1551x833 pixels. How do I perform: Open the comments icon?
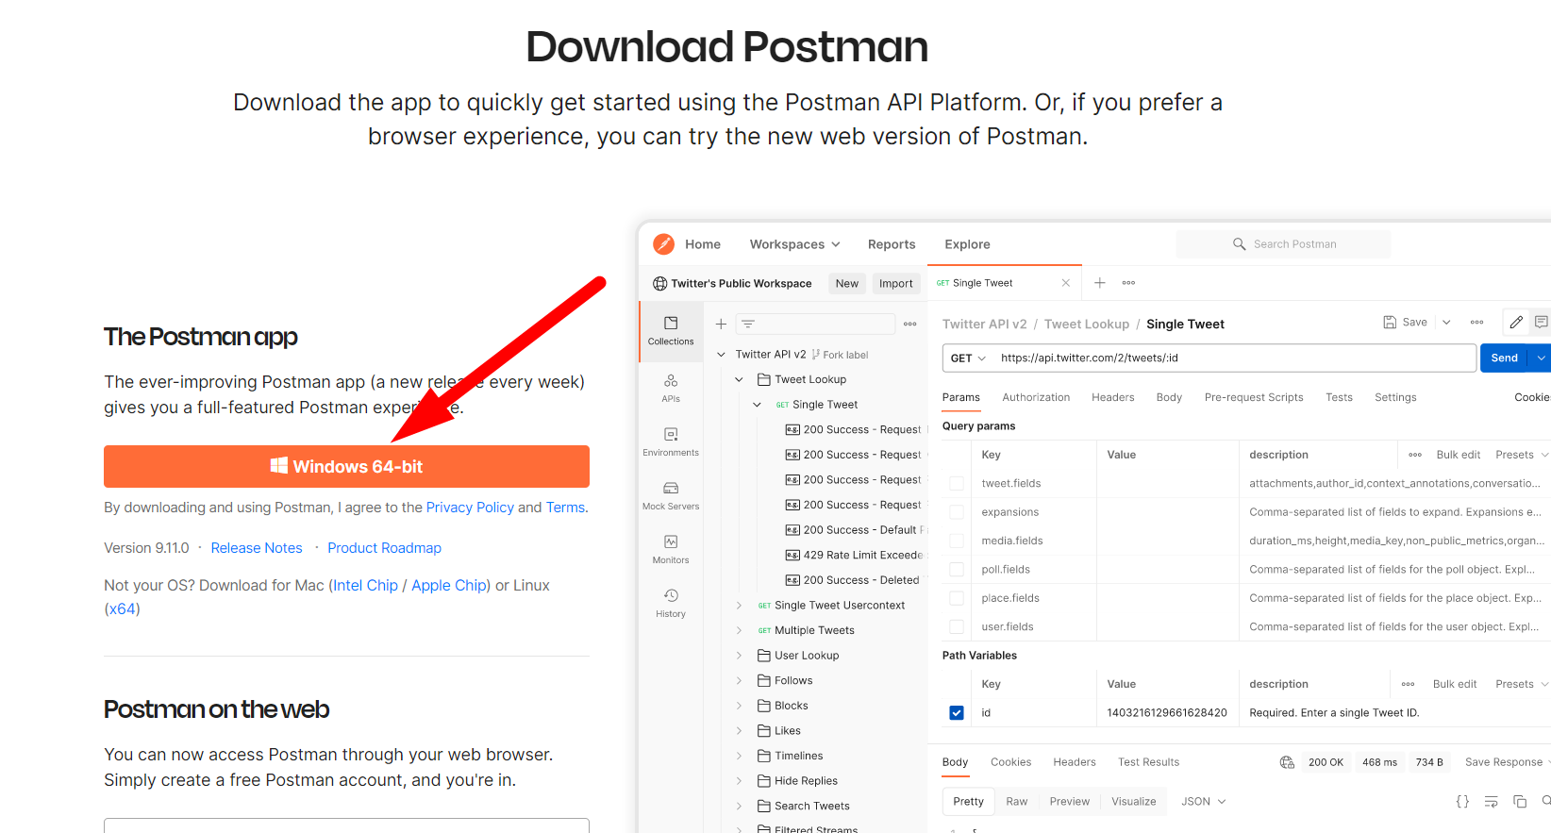click(1542, 322)
